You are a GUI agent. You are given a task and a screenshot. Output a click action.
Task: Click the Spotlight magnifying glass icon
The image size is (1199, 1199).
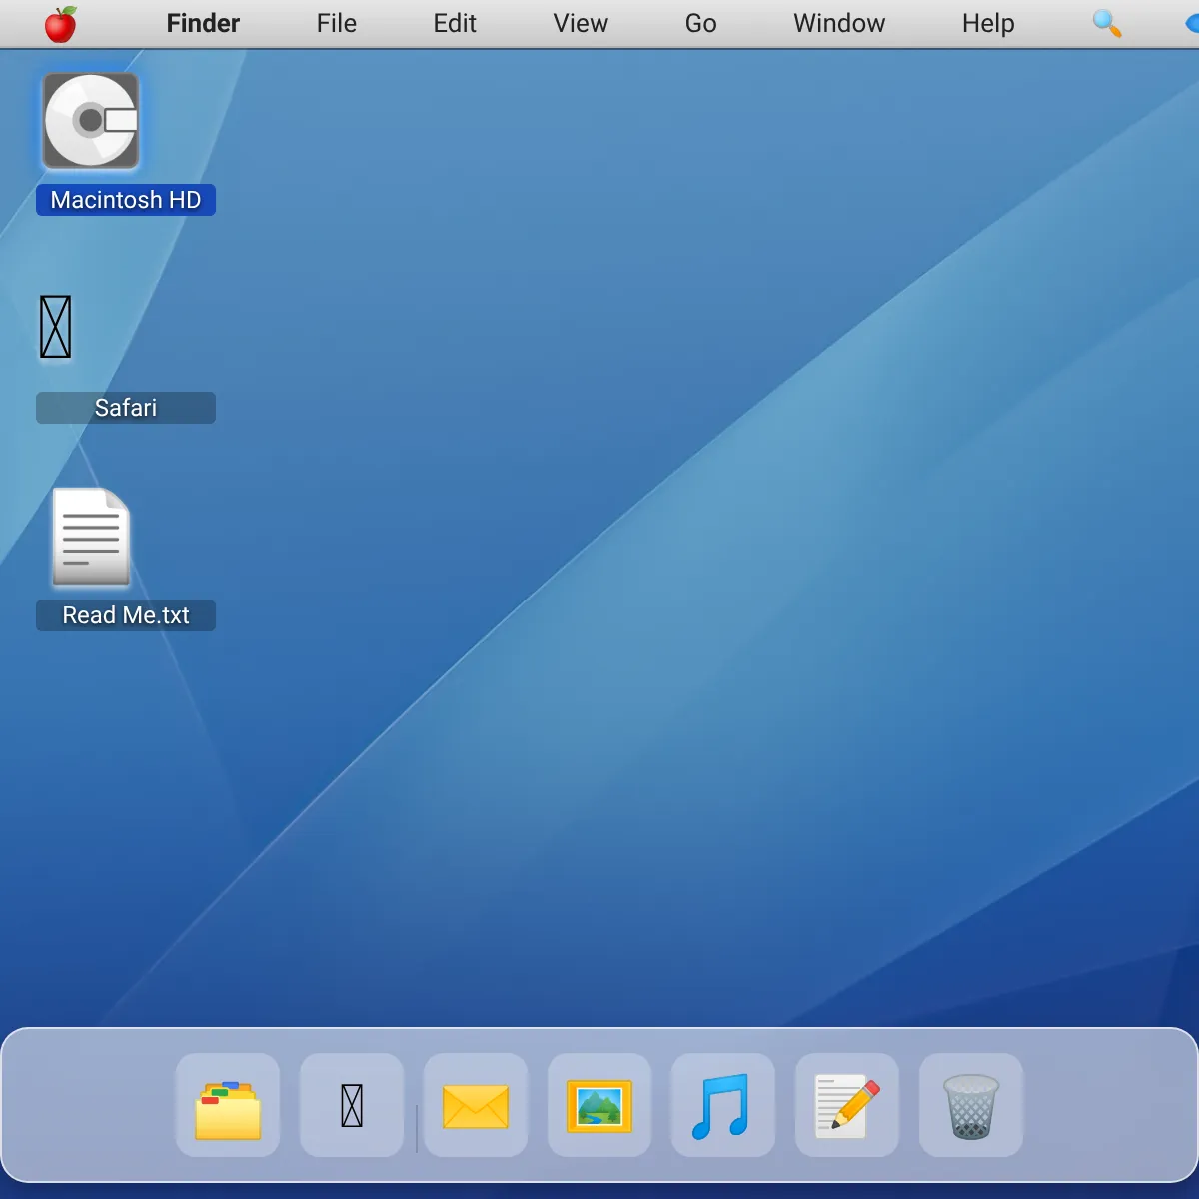tap(1107, 23)
